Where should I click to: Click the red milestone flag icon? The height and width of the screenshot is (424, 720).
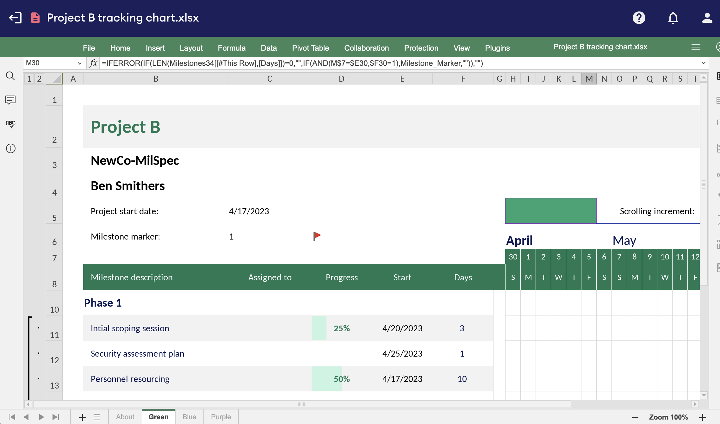click(317, 236)
